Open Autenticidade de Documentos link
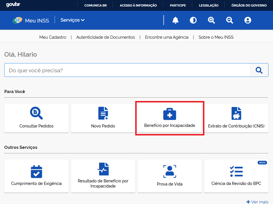 [x=106, y=37]
